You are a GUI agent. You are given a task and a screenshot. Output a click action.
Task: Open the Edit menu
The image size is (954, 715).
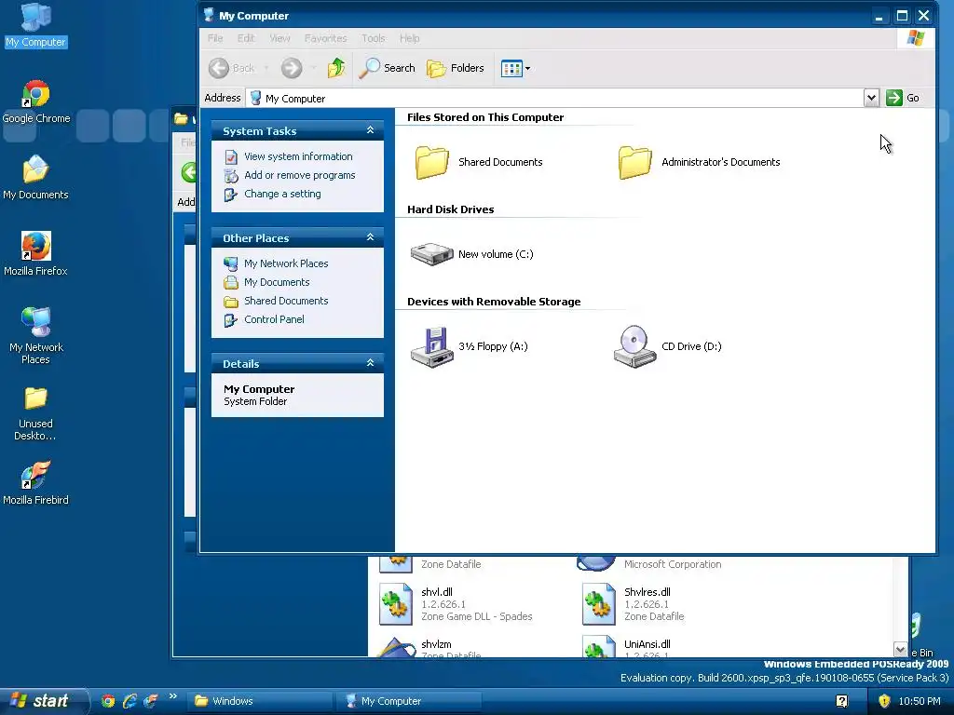(x=246, y=38)
